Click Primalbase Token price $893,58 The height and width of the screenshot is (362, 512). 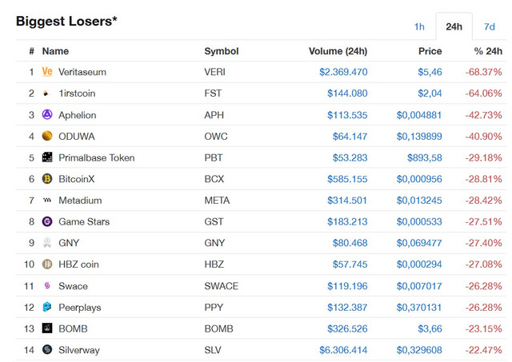[425, 158]
